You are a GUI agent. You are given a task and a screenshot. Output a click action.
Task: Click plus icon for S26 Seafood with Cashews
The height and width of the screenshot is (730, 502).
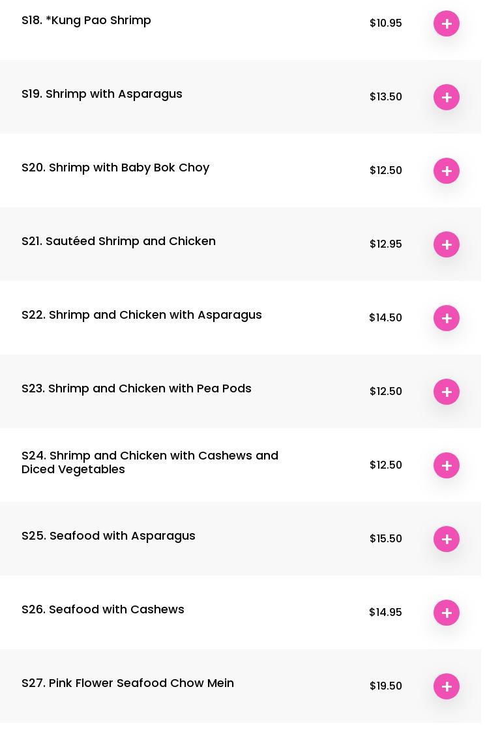pyautogui.click(x=447, y=613)
